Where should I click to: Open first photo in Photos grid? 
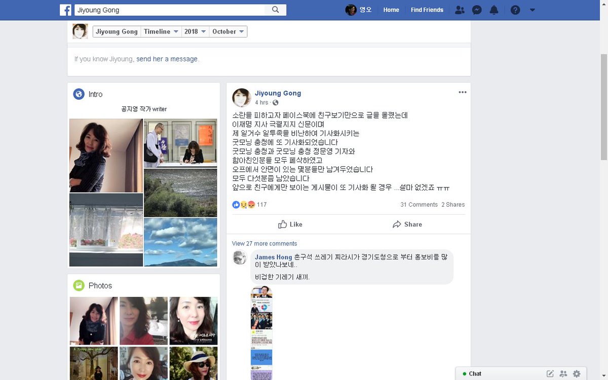pos(94,321)
